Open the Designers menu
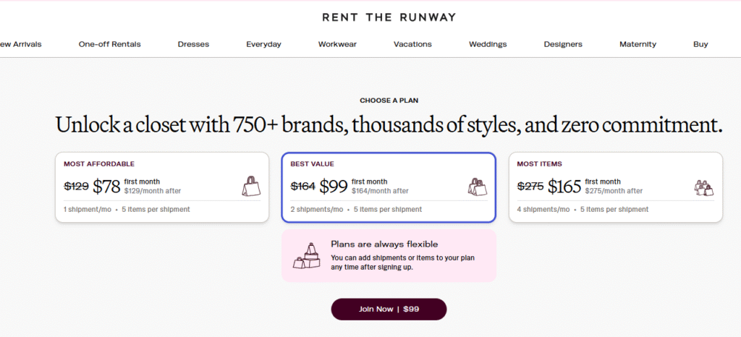Image resolution: width=741 pixels, height=337 pixels. pos(563,44)
